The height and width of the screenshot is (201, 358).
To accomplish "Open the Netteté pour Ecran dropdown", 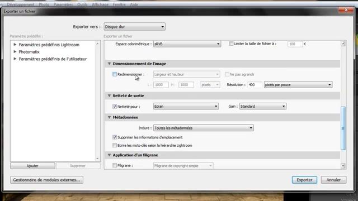I will 186,107.
